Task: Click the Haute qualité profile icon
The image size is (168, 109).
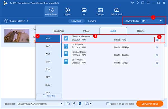Action: (x=66, y=46)
